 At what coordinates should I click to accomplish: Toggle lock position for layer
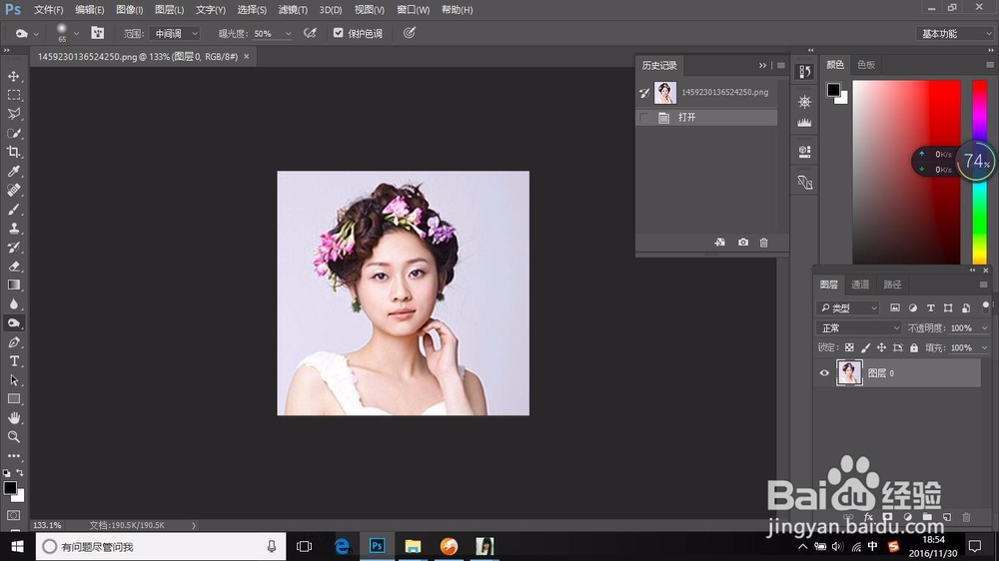[x=881, y=347]
